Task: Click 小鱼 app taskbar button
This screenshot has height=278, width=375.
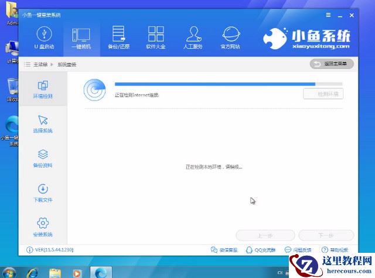Action: coord(101,273)
